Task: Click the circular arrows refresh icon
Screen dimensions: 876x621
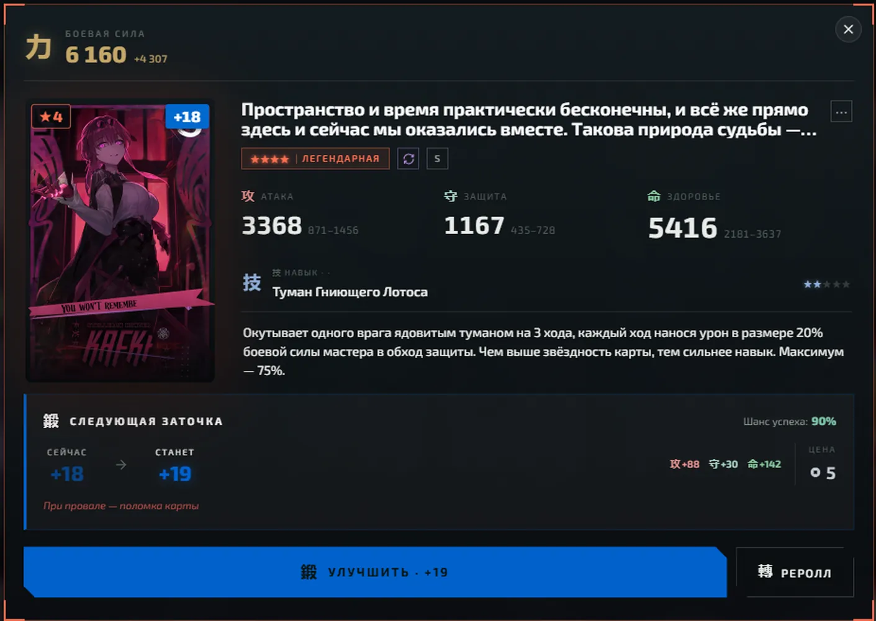Action: click(409, 159)
